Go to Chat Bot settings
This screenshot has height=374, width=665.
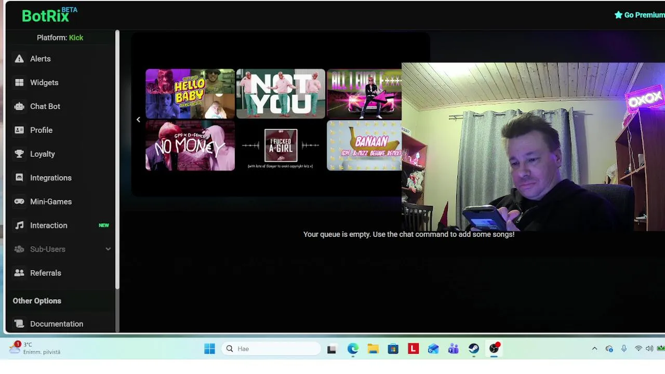[60, 106]
